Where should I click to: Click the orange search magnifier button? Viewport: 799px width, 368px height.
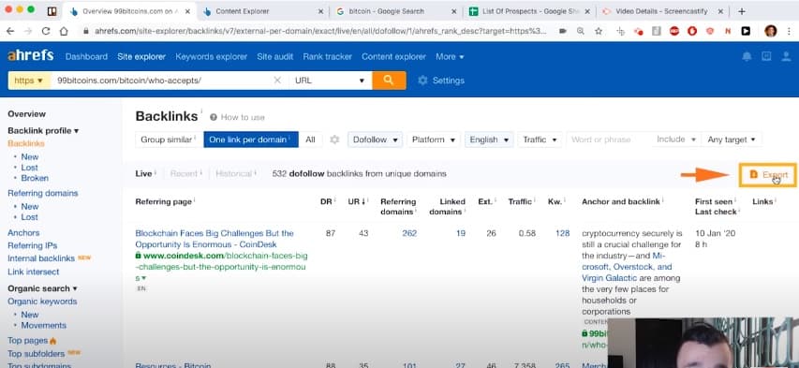point(389,80)
